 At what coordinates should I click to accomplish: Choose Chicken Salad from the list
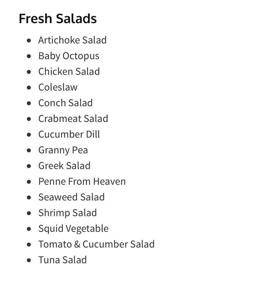click(69, 71)
